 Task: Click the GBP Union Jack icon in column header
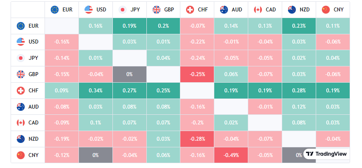click(157, 10)
